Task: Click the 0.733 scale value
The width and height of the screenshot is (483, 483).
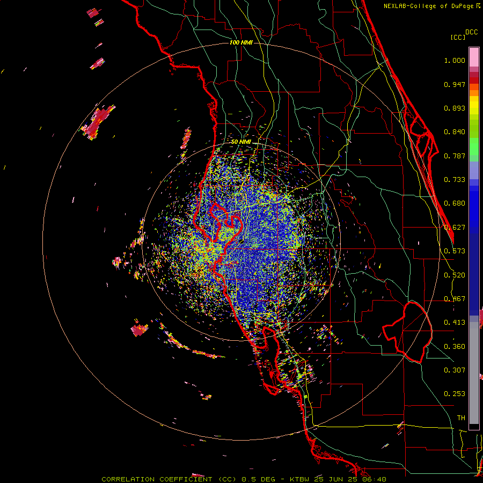Action: (455, 180)
